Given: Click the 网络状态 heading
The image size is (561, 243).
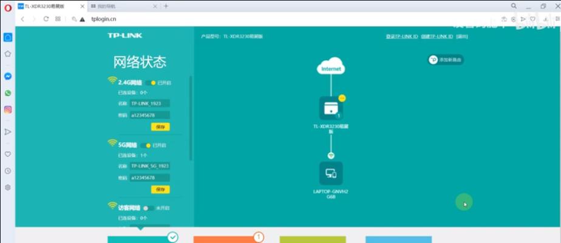Looking at the screenshot, I should (x=140, y=63).
